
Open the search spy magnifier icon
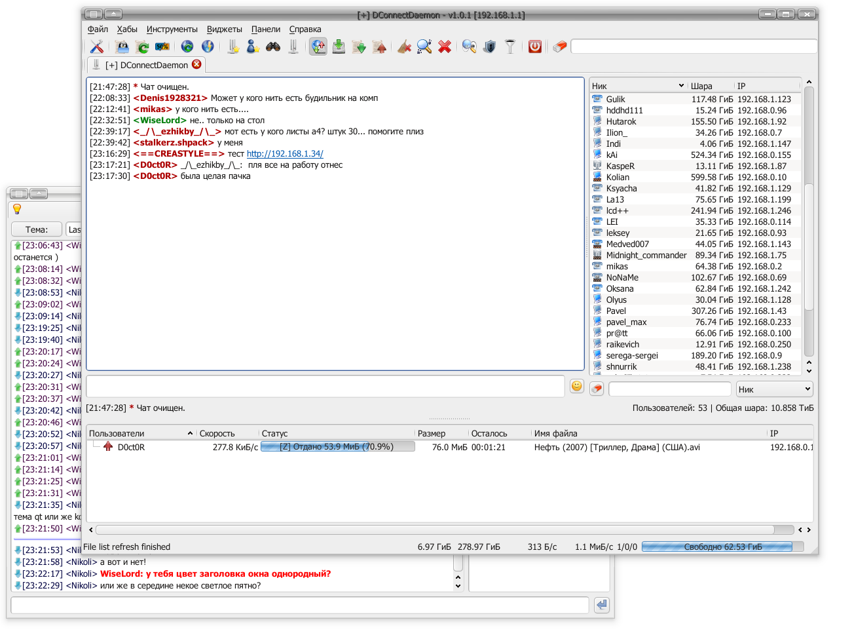[x=470, y=47]
